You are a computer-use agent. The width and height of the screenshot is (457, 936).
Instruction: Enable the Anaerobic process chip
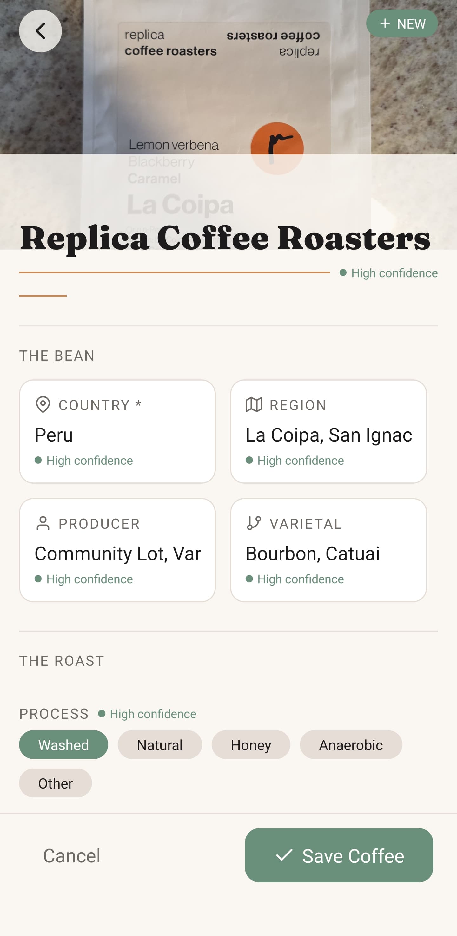click(x=351, y=744)
